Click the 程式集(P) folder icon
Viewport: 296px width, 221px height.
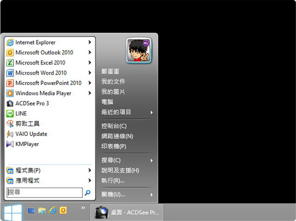10,170
